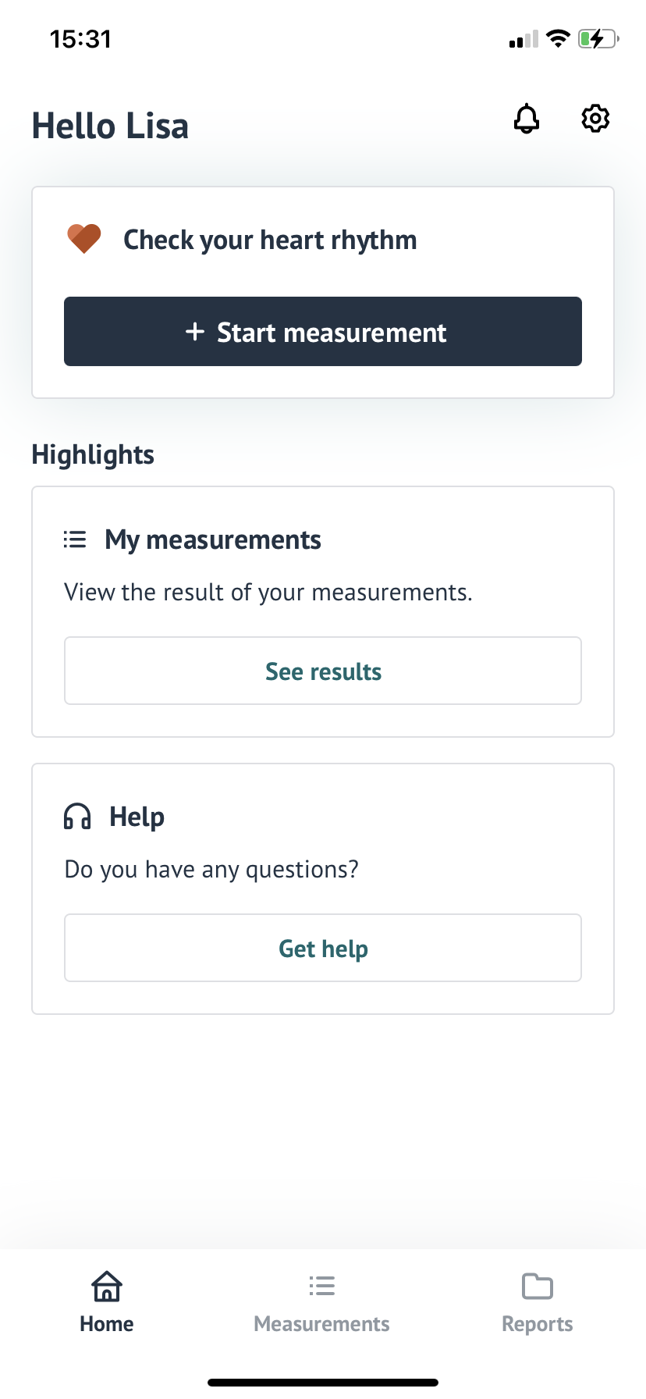Tap the Wi-Fi indicator in status bar
This screenshot has height=1399, width=646.
pos(558,38)
